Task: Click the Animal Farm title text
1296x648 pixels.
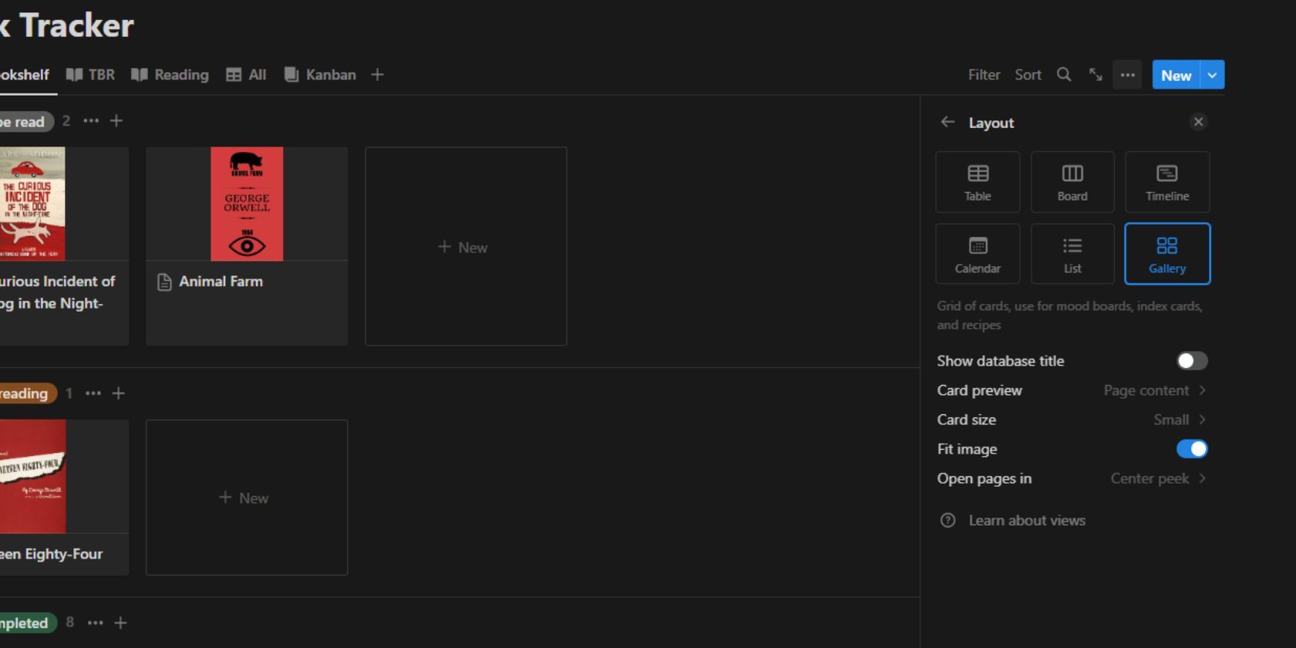Action: click(221, 282)
